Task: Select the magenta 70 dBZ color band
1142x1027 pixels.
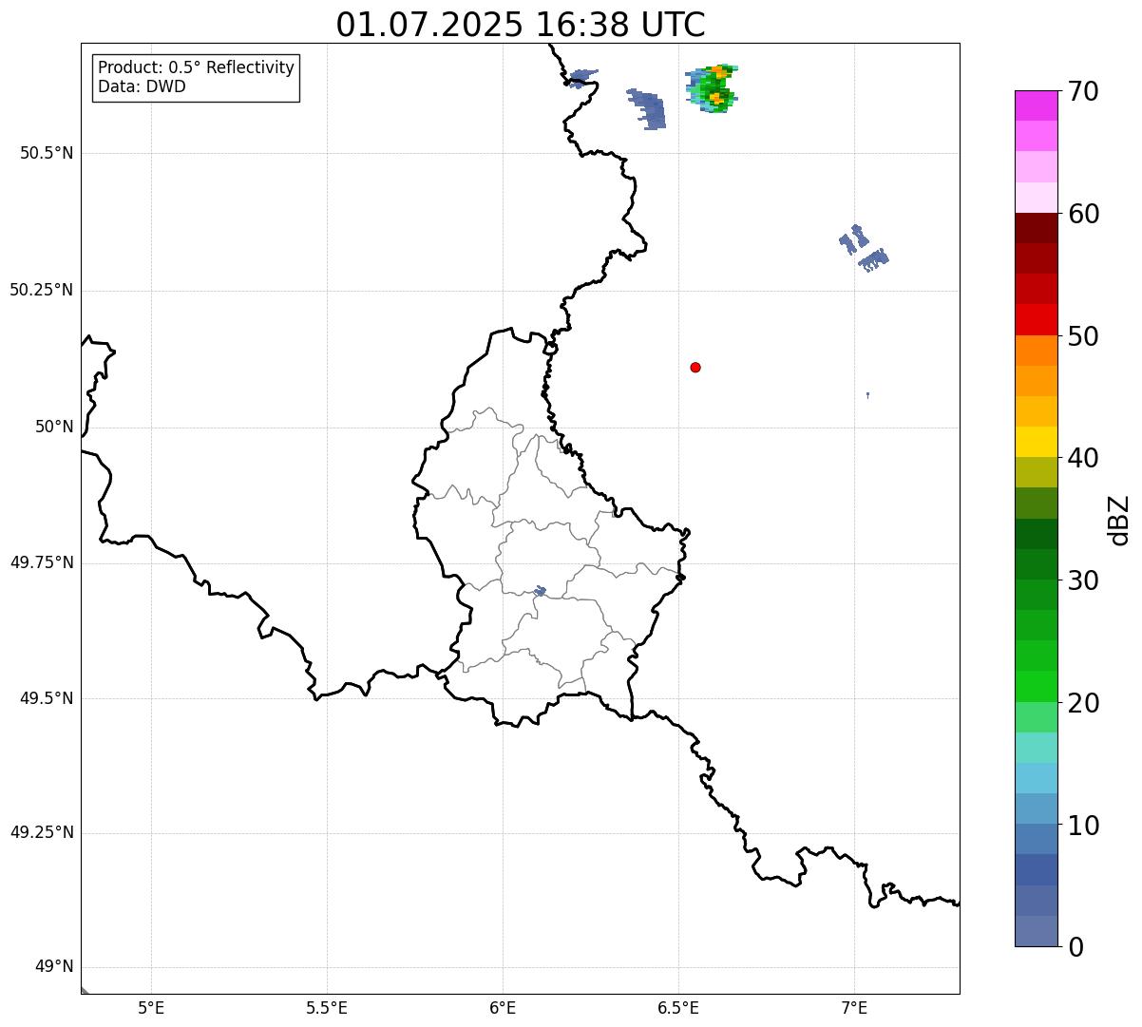Action: 1036,105
